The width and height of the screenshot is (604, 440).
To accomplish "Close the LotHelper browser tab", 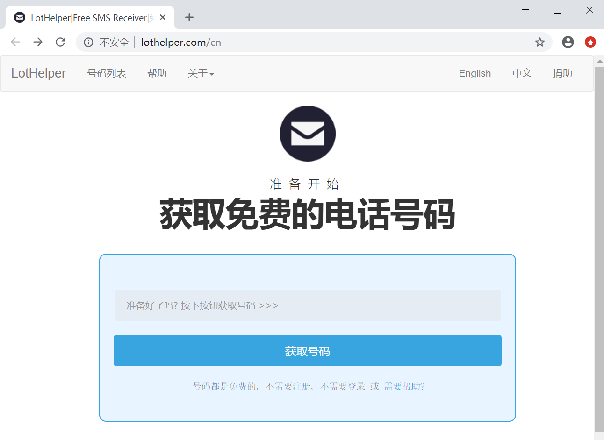I will [163, 17].
